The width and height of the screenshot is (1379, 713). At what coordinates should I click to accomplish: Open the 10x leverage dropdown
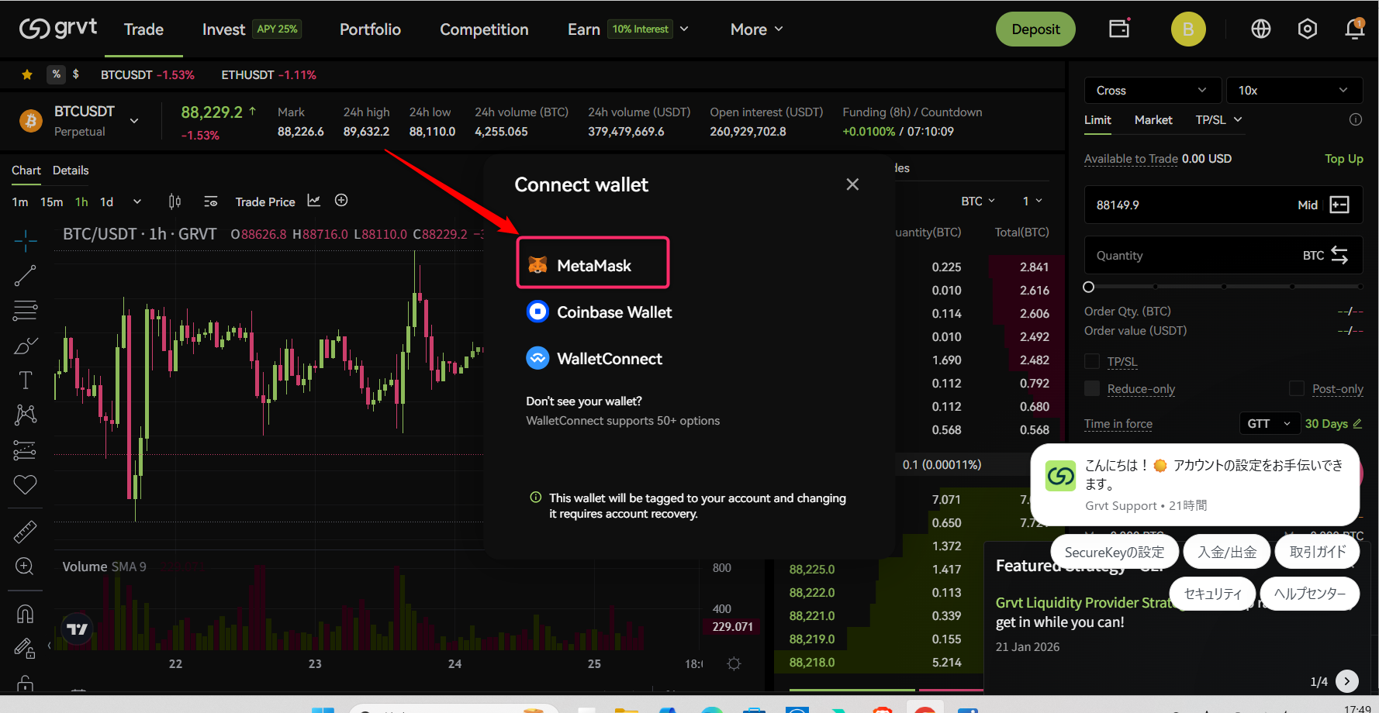point(1294,91)
